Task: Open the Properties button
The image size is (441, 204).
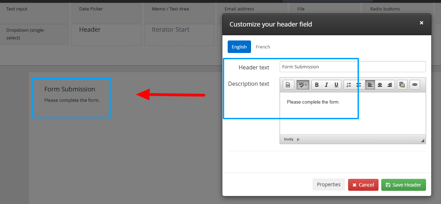Action: click(x=329, y=184)
